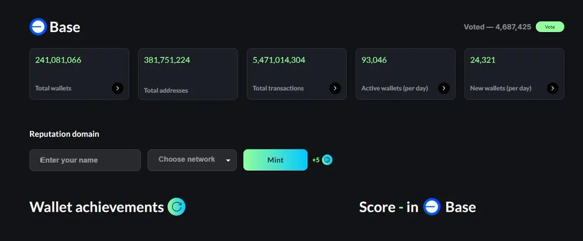This screenshot has height=241, width=583.
Task: Click the Choose network caret arrow
Action: pos(228,160)
